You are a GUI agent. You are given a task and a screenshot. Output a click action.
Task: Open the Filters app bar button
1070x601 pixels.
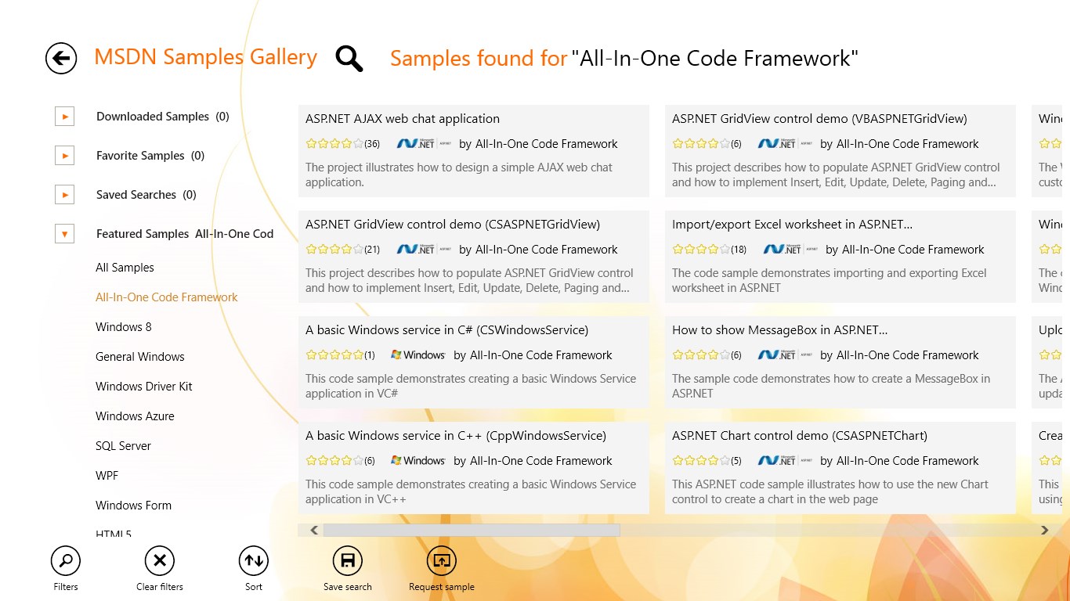click(x=66, y=560)
